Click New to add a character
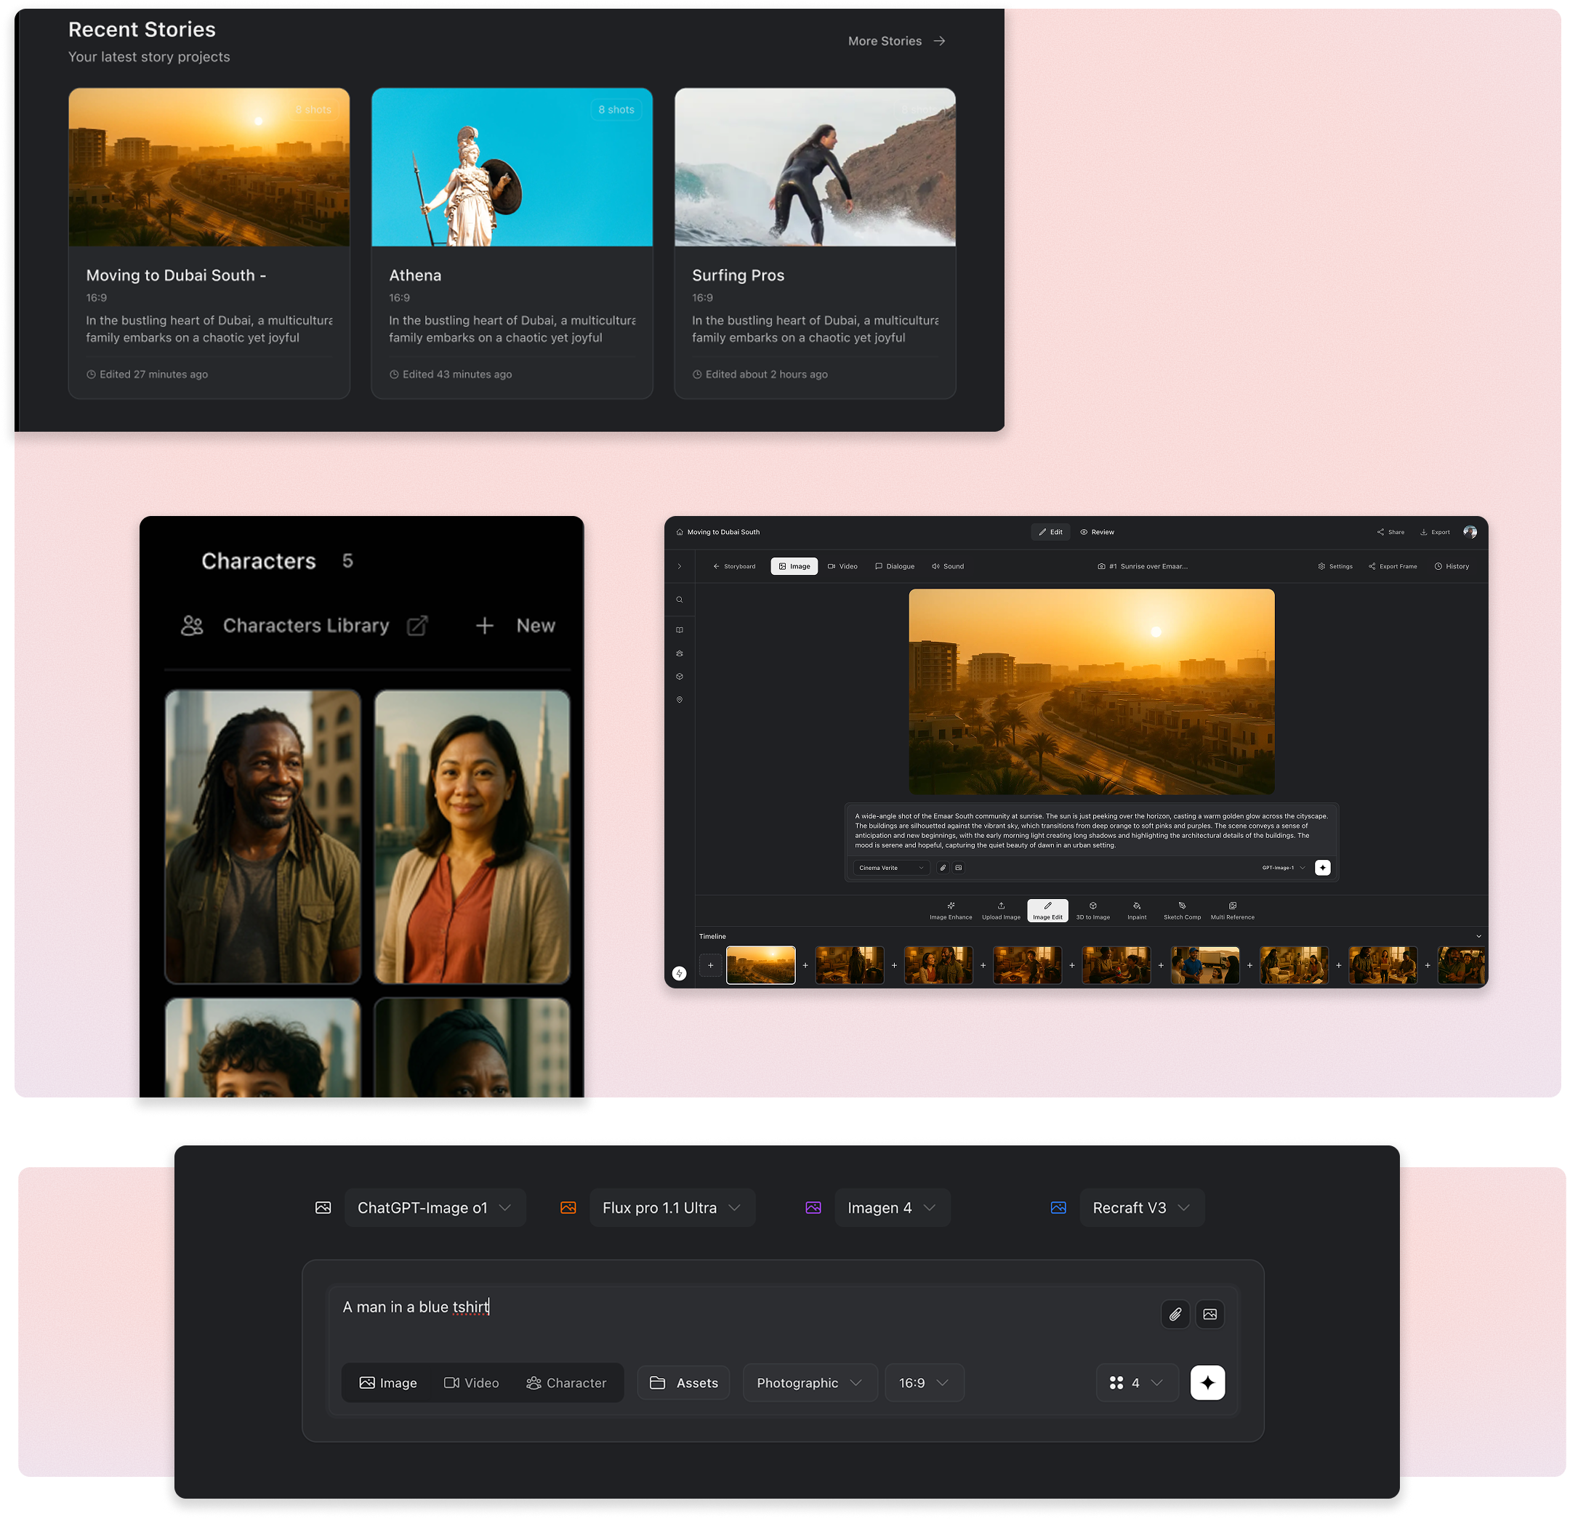This screenshot has height=1519, width=1570. (x=516, y=626)
